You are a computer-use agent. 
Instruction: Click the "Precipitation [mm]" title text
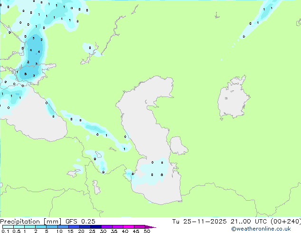click(x=30, y=222)
